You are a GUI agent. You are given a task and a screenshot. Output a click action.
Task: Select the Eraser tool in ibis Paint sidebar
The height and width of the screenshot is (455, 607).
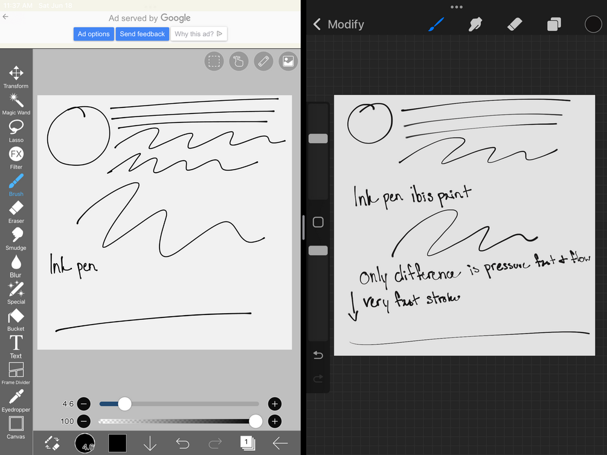pyautogui.click(x=16, y=212)
